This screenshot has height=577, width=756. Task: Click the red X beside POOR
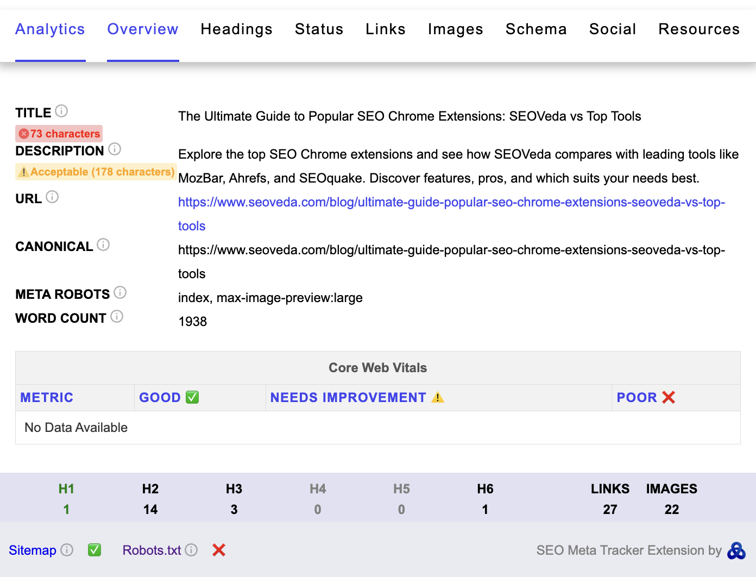click(x=669, y=397)
